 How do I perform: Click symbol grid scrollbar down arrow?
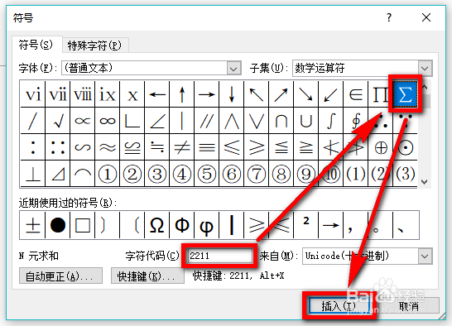coord(425,181)
